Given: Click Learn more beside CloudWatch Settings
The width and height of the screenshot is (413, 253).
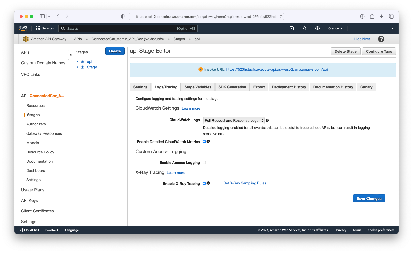Looking at the screenshot, I should point(191,108).
